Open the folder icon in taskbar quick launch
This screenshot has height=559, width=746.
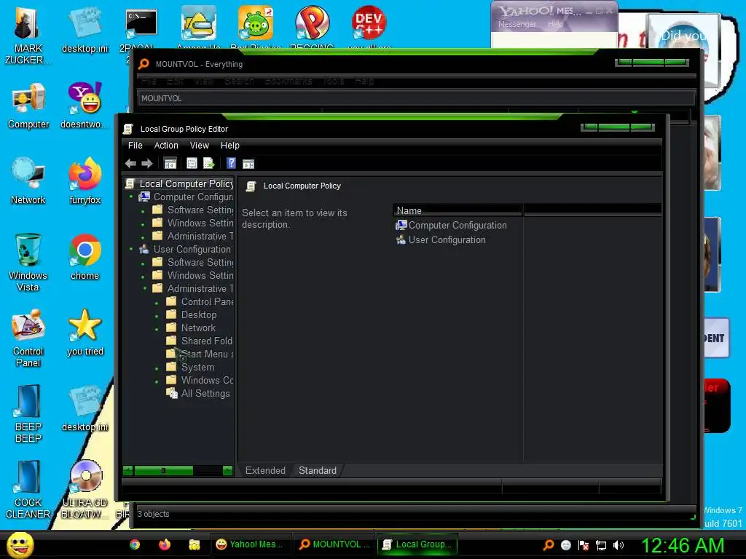pos(194,544)
